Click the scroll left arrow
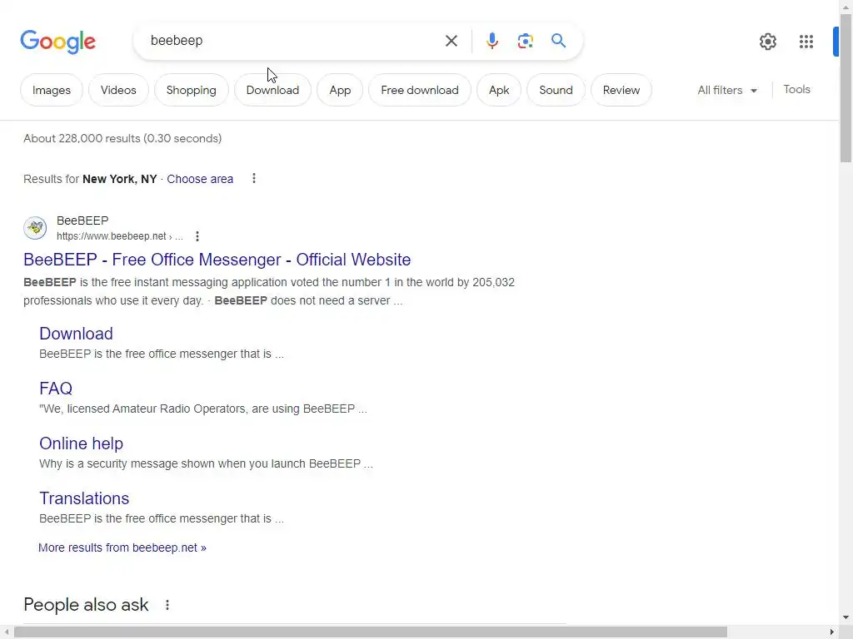This screenshot has width=853, height=639. (x=6, y=632)
